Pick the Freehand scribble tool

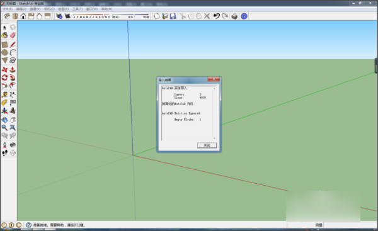[13, 60]
